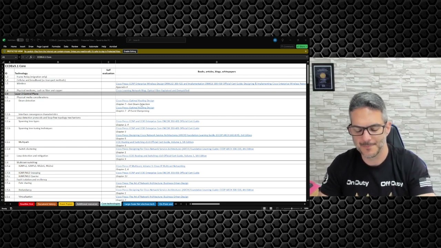Screen dimensions: 441x248
Task: Switch to Normal view in status bar
Action: (x=264, y=208)
